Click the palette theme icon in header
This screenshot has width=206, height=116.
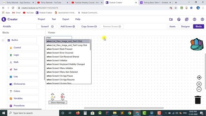(x=179, y=19)
